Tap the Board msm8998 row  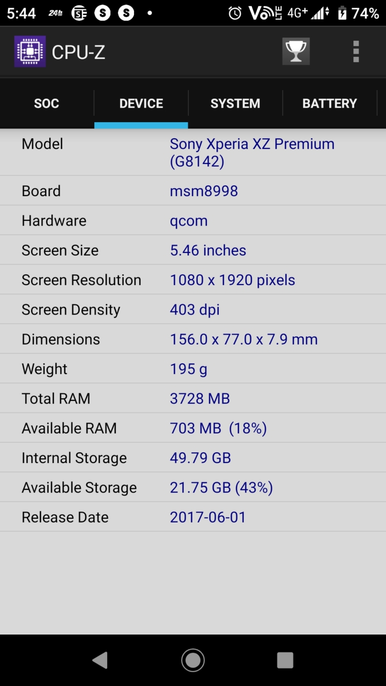193,191
